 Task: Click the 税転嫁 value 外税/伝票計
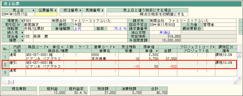[38, 29]
